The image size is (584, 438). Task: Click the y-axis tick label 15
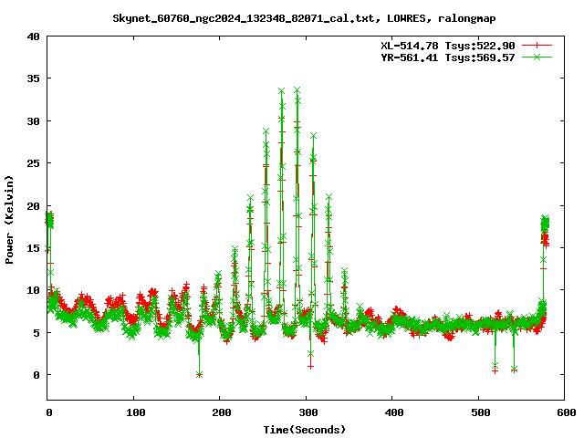tap(33, 247)
